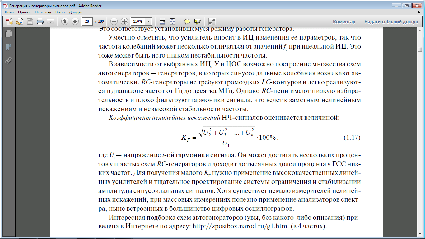Click the fit one full page icon
This screenshot has width=425, height=239.
click(x=173, y=21)
